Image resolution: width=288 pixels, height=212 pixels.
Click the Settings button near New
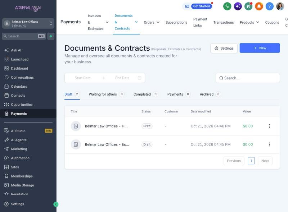[224, 48]
